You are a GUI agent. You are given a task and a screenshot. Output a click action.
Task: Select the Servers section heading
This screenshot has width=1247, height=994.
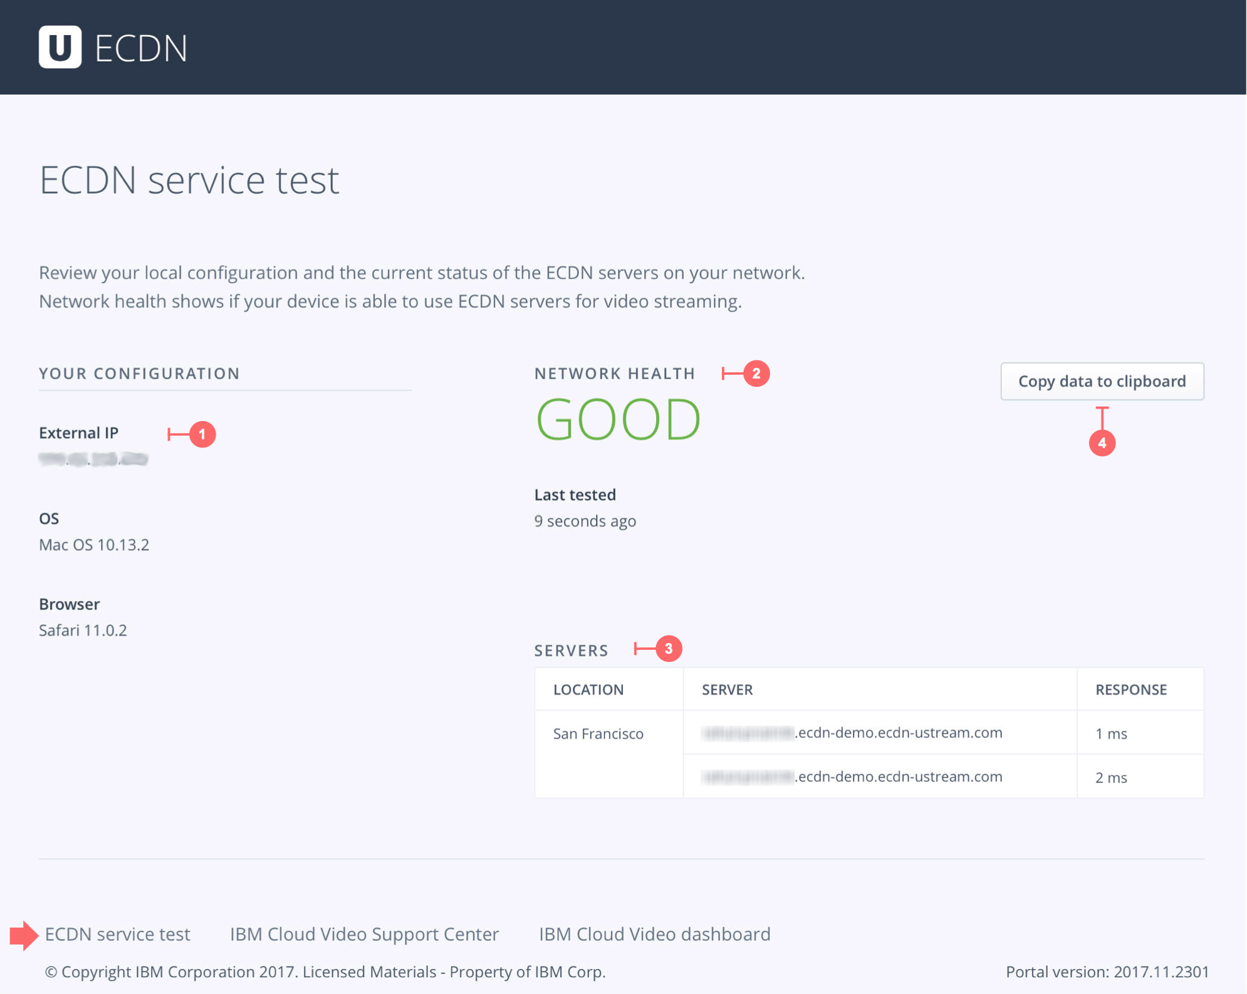[571, 651]
